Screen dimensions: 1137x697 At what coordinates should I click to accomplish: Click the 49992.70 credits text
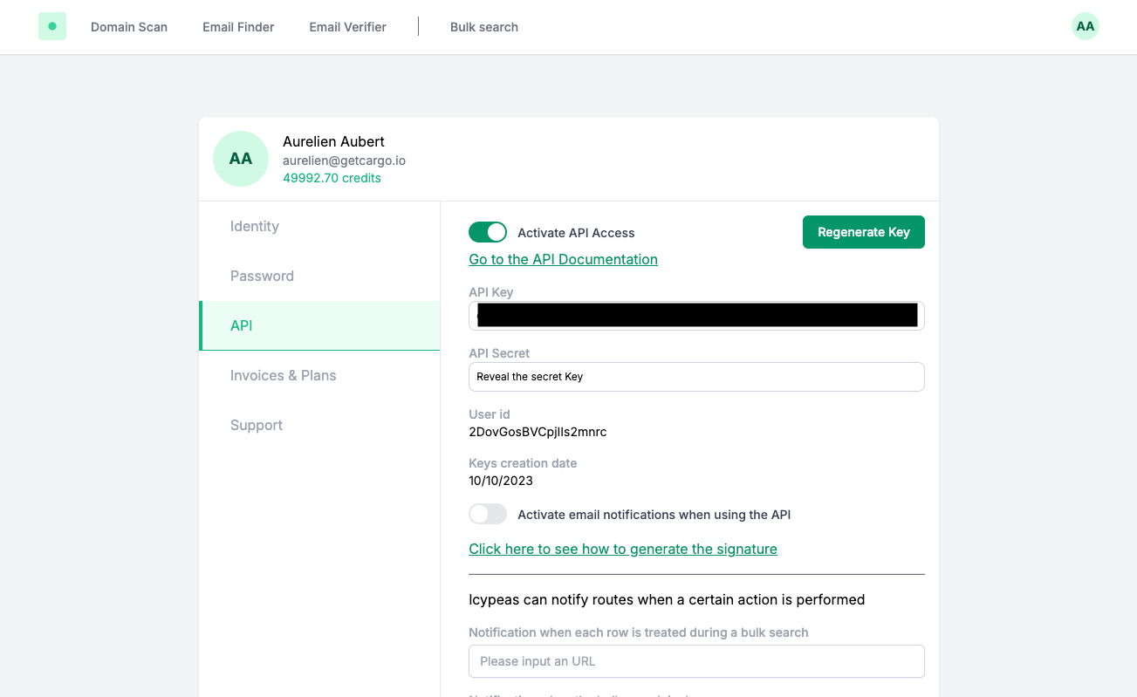click(x=332, y=178)
